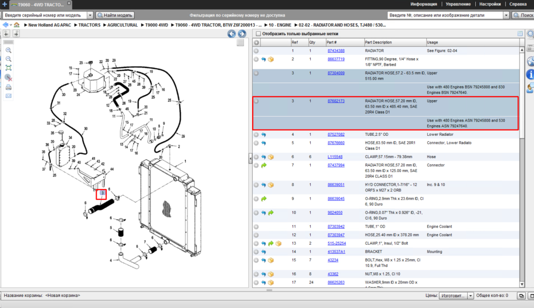Open the Настройки menu
The width and height of the screenshot is (534, 308).
490,4
